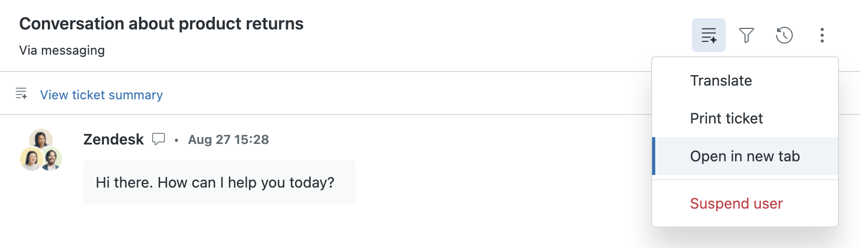Click the AI summary icon in the header toolbar
The height and width of the screenshot is (248, 860).
tap(708, 35)
